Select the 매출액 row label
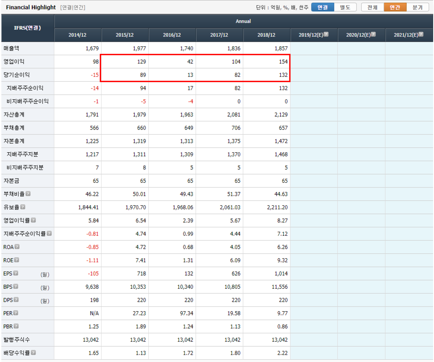 (11, 48)
